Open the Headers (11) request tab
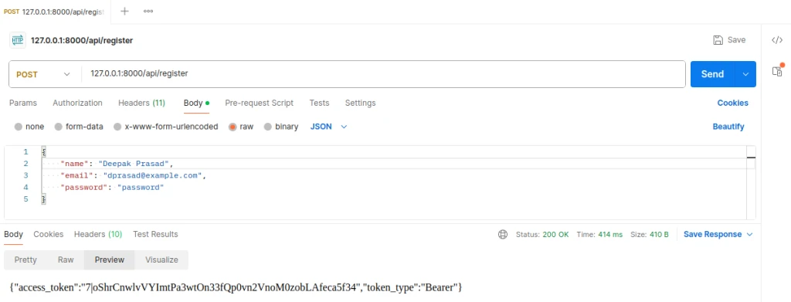The height and width of the screenshot is (302, 791). tap(142, 103)
